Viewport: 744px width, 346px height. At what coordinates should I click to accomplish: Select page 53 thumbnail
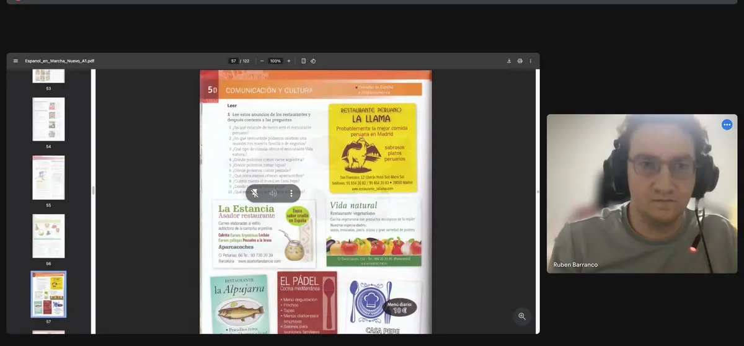tap(48, 76)
